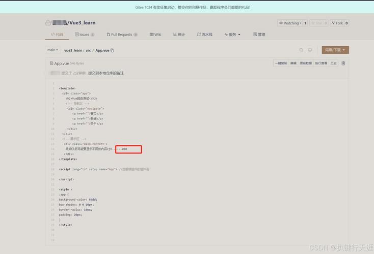Click the watcher count number 1
Viewport: 374px width, 254px height.
[x=305, y=23]
